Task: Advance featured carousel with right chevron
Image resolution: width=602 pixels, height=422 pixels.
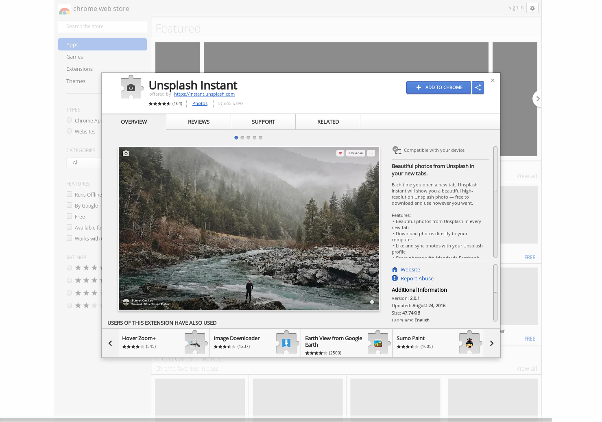Action: click(x=538, y=99)
